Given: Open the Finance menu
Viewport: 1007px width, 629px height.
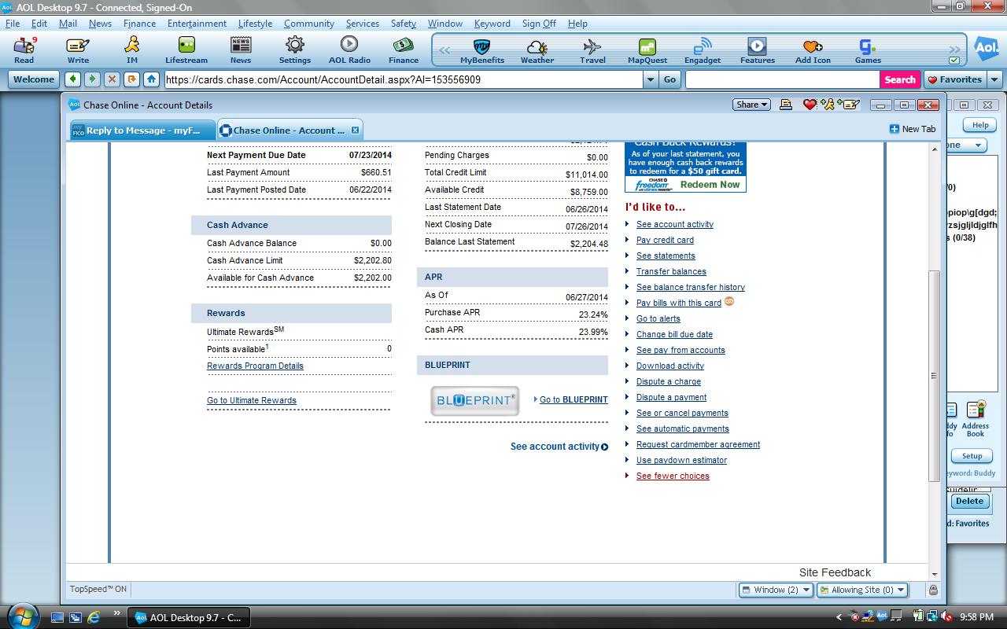Looking at the screenshot, I should (139, 24).
